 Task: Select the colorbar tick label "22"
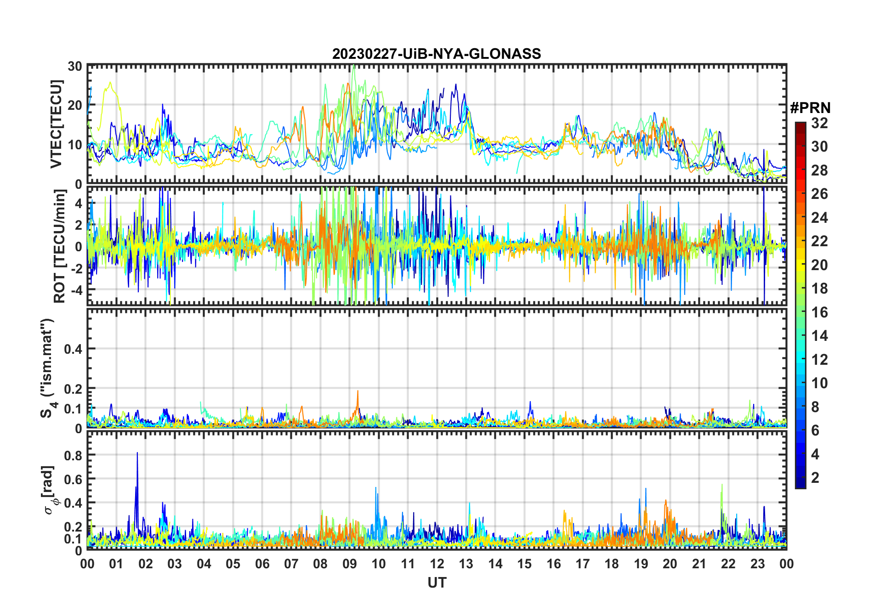[819, 241]
